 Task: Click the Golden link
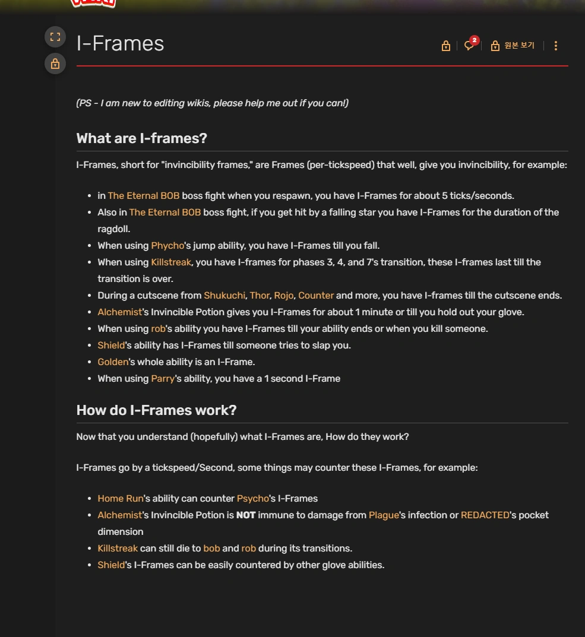coord(112,362)
